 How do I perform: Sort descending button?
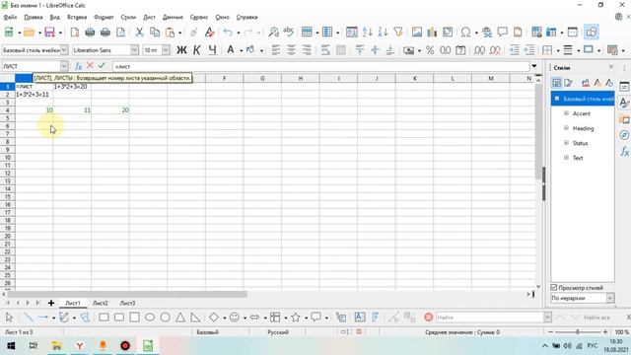[x=383, y=33]
